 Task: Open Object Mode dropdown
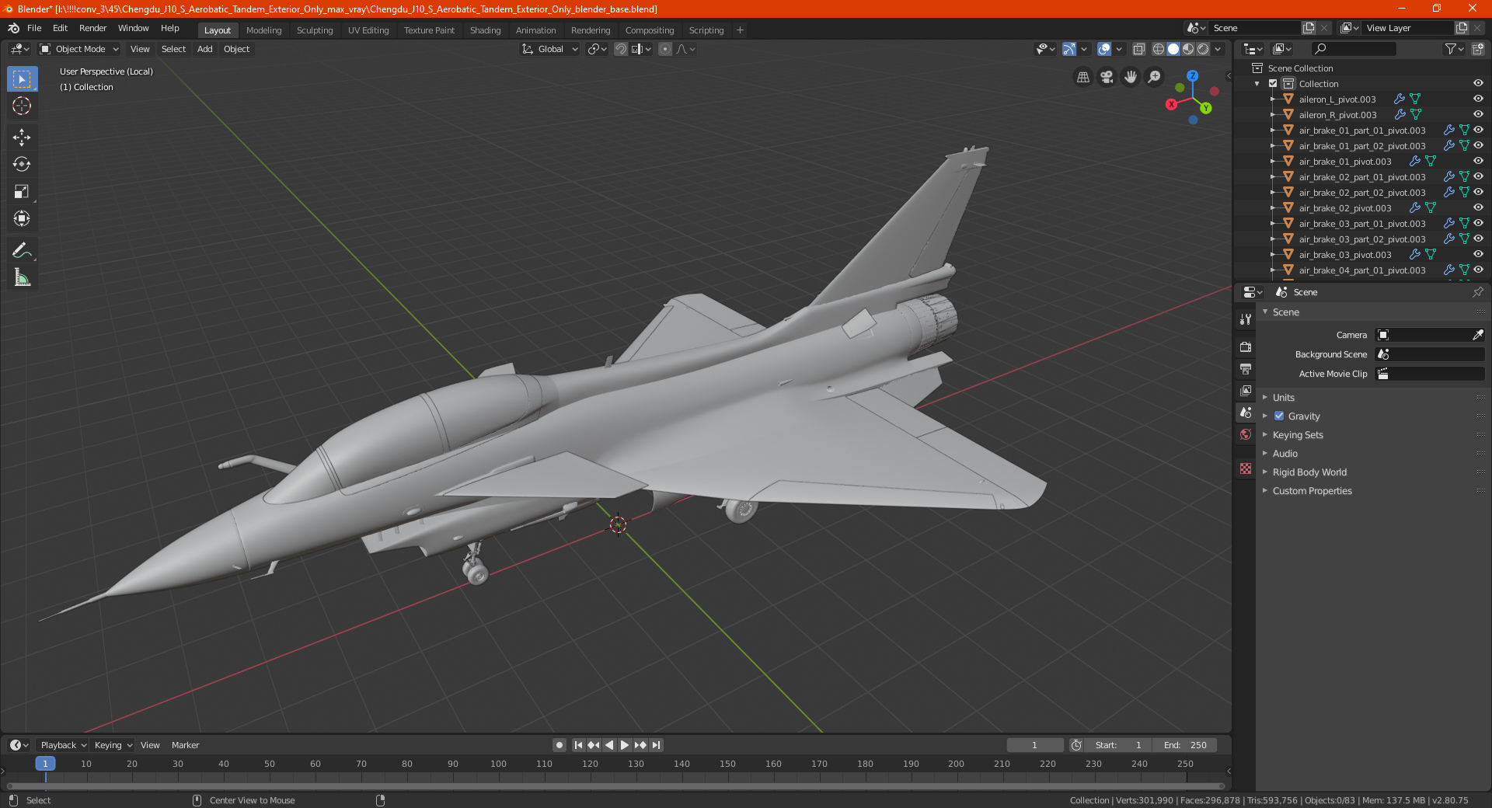[78, 49]
